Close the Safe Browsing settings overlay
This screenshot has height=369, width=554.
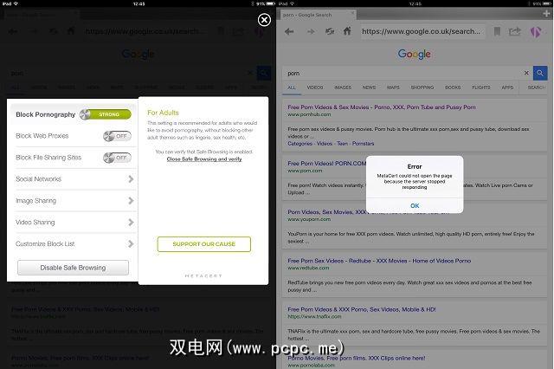tap(264, 20)
